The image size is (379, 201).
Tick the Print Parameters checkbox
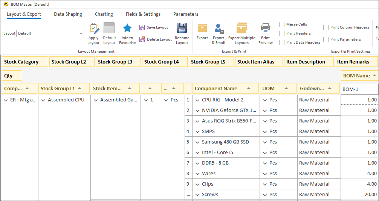(x=326, y=39)
